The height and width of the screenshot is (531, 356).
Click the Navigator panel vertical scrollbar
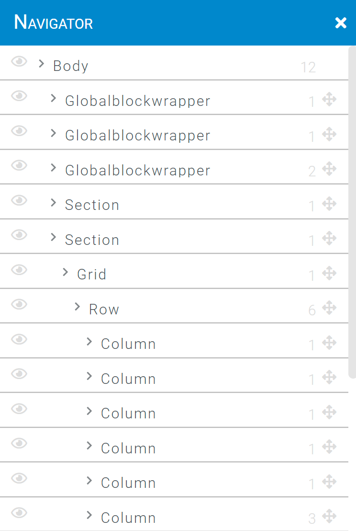[352, 212]
